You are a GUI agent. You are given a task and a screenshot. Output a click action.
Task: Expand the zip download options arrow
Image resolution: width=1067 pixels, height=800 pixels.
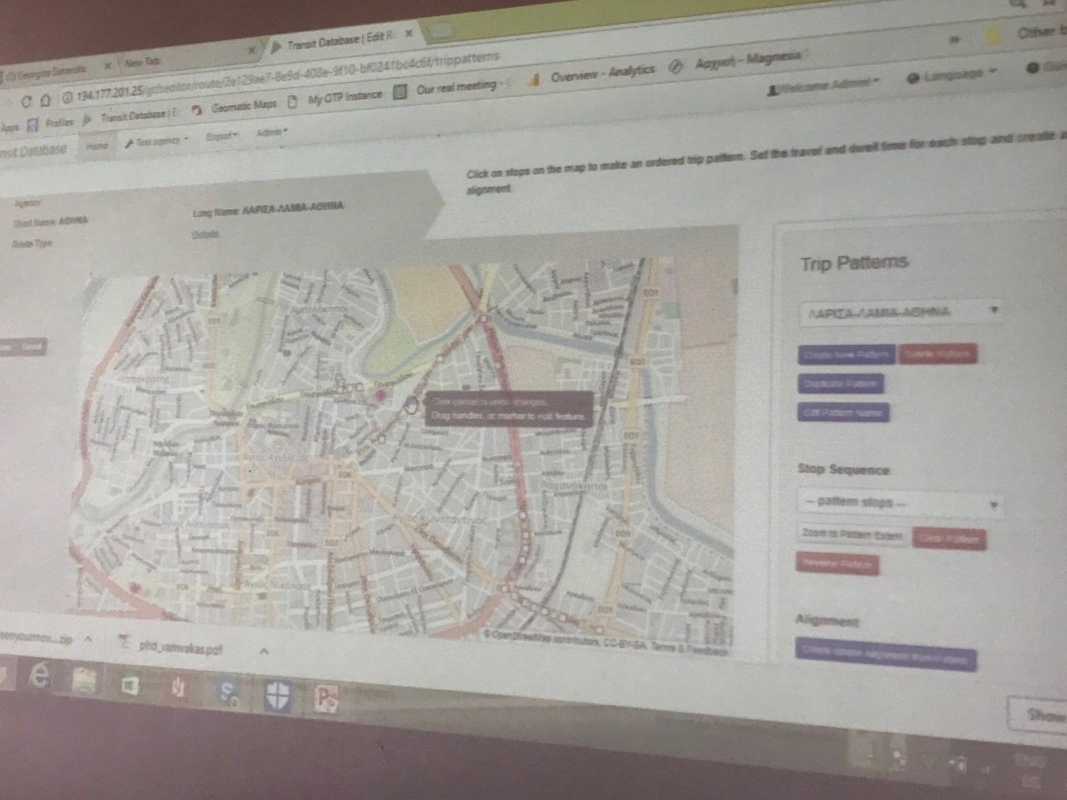(x=87, y=639)
